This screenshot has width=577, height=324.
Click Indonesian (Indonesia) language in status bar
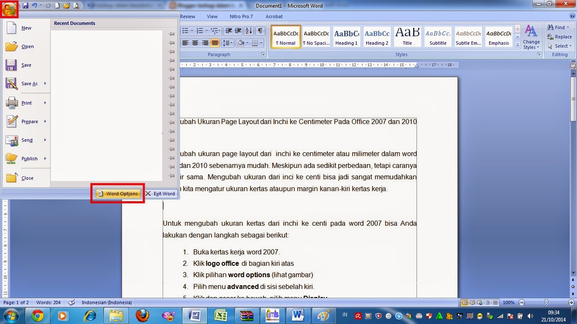107,302
